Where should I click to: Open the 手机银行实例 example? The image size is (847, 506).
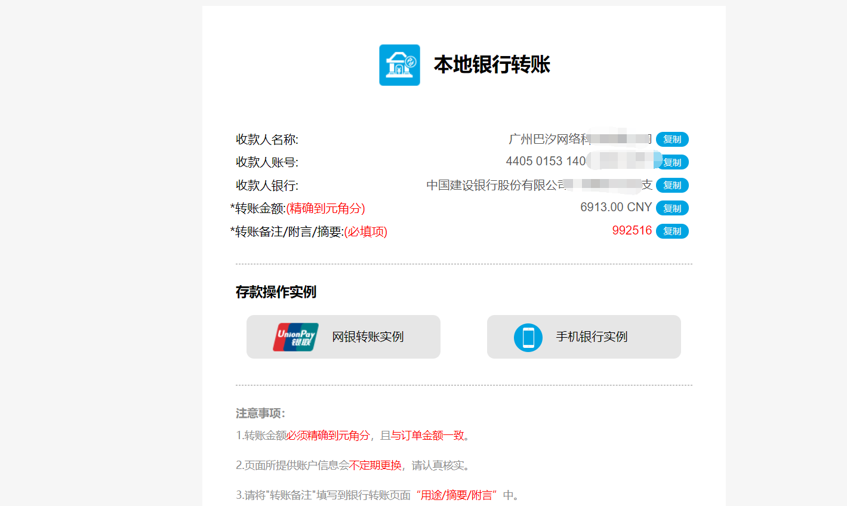[x=591, y=337]
